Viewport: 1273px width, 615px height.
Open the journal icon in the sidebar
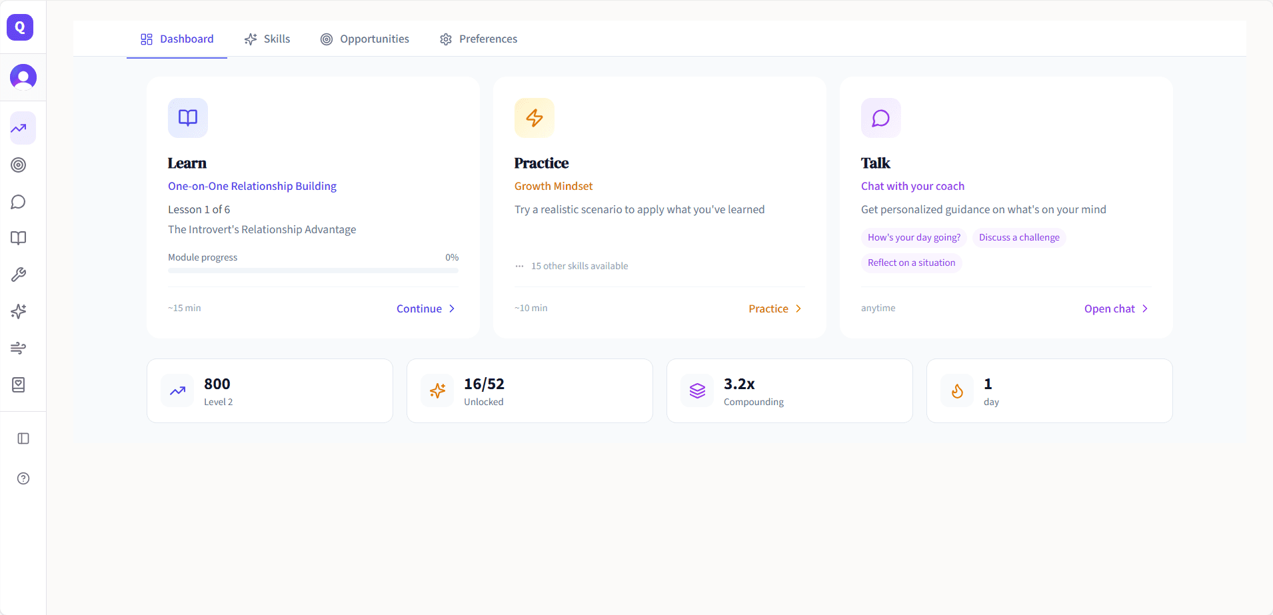(19, 384)
